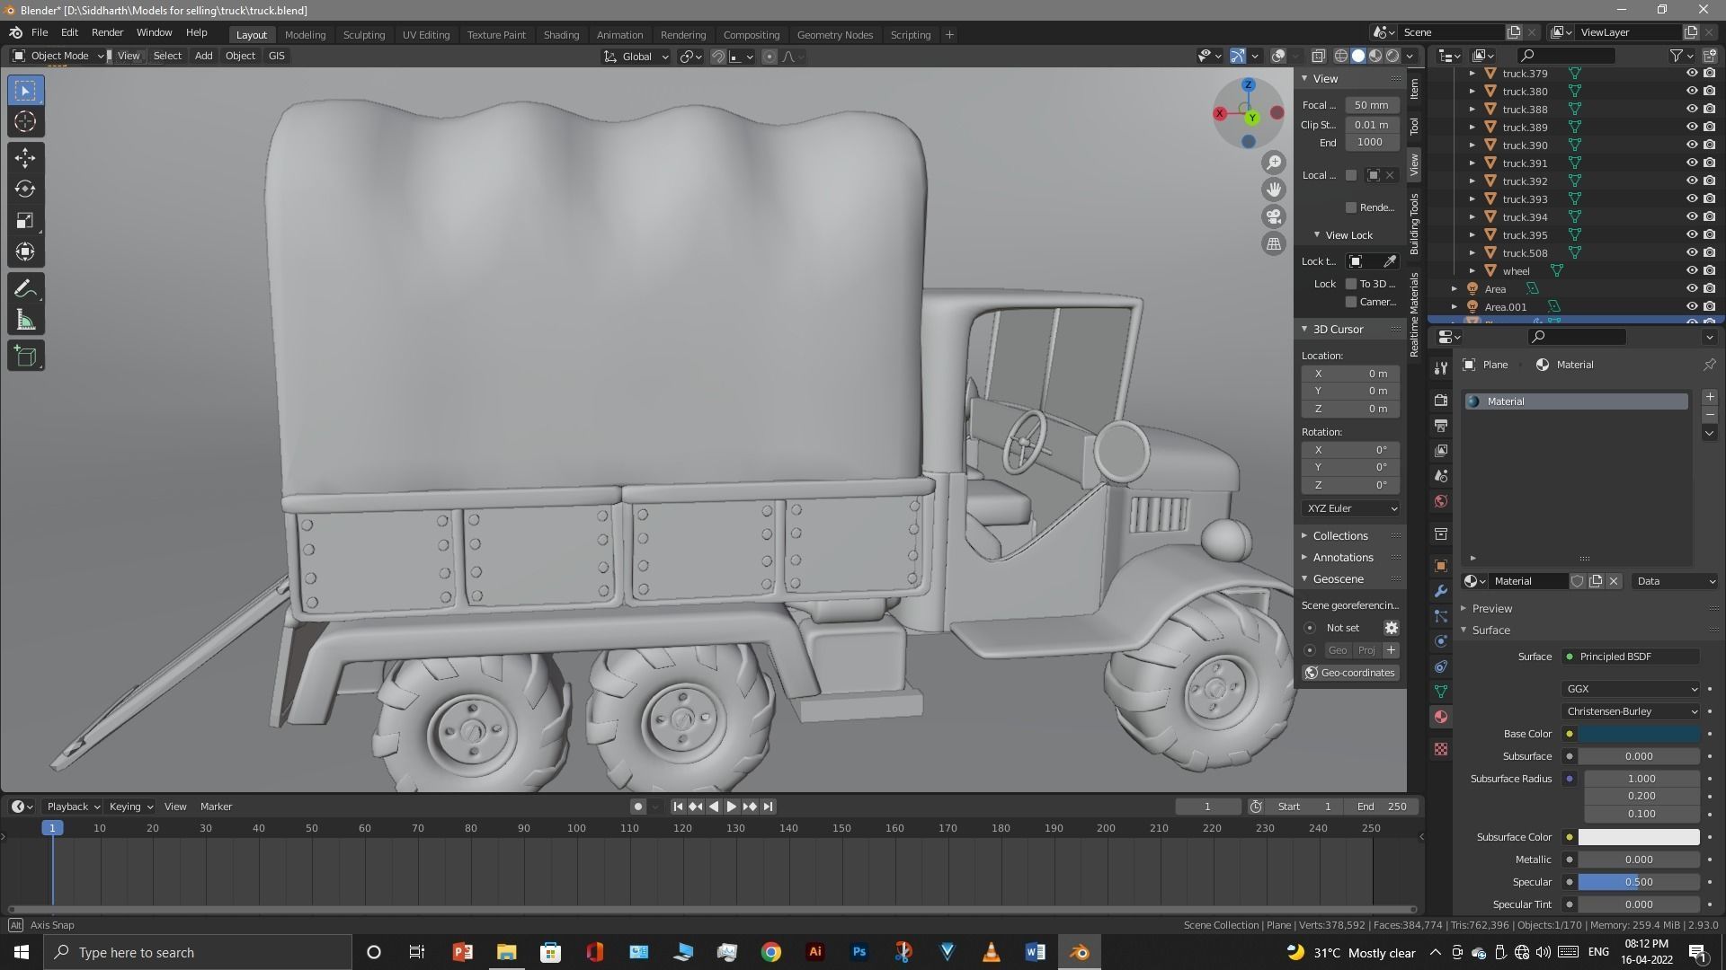Expand the Area.001 outliner item
Viewport: 1726px width, 970px height.
[x=1455, y=307]
